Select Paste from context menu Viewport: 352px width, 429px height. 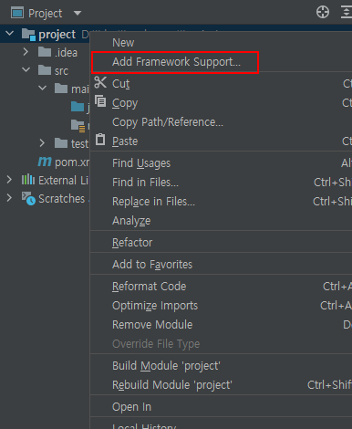pos(222,141)
